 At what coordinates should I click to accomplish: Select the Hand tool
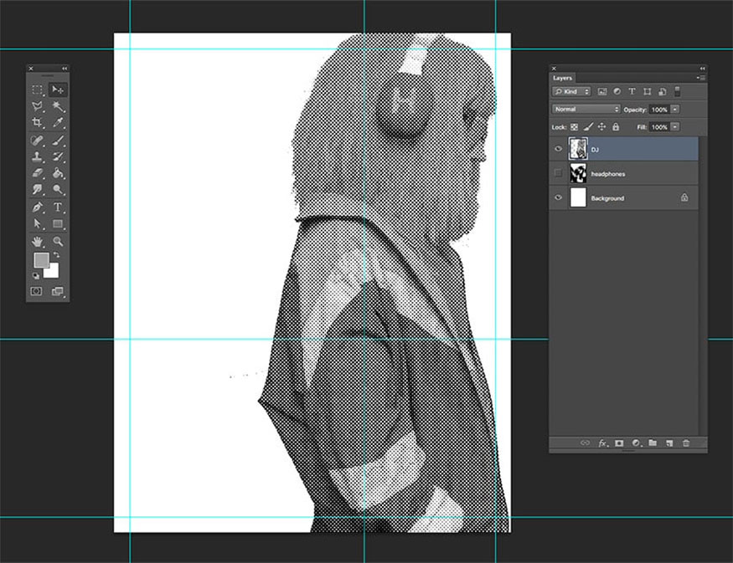38,241
